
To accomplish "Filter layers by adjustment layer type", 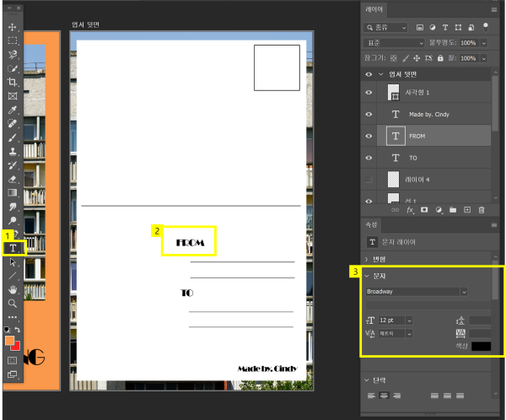I will pos(433,28).
